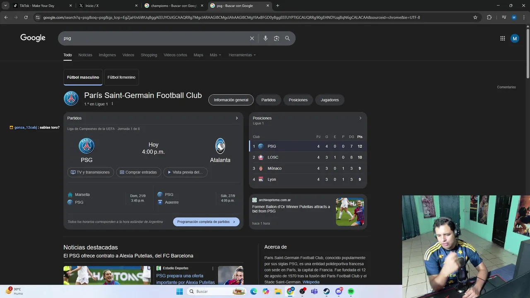Select the Información general chip
The width and height of the screenshot is (530, 298).
(231, 100)
